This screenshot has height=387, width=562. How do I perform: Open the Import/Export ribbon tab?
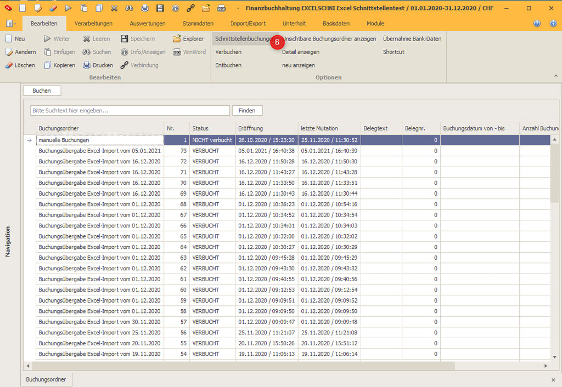248,24
